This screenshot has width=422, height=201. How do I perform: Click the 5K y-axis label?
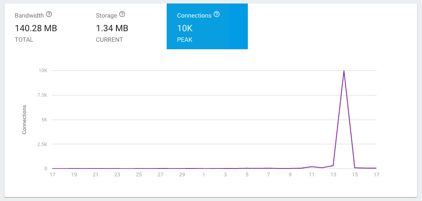44,120
